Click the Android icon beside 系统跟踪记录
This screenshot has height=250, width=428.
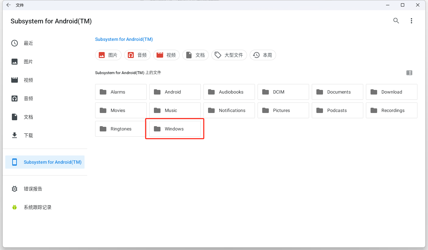coord(15,207)
